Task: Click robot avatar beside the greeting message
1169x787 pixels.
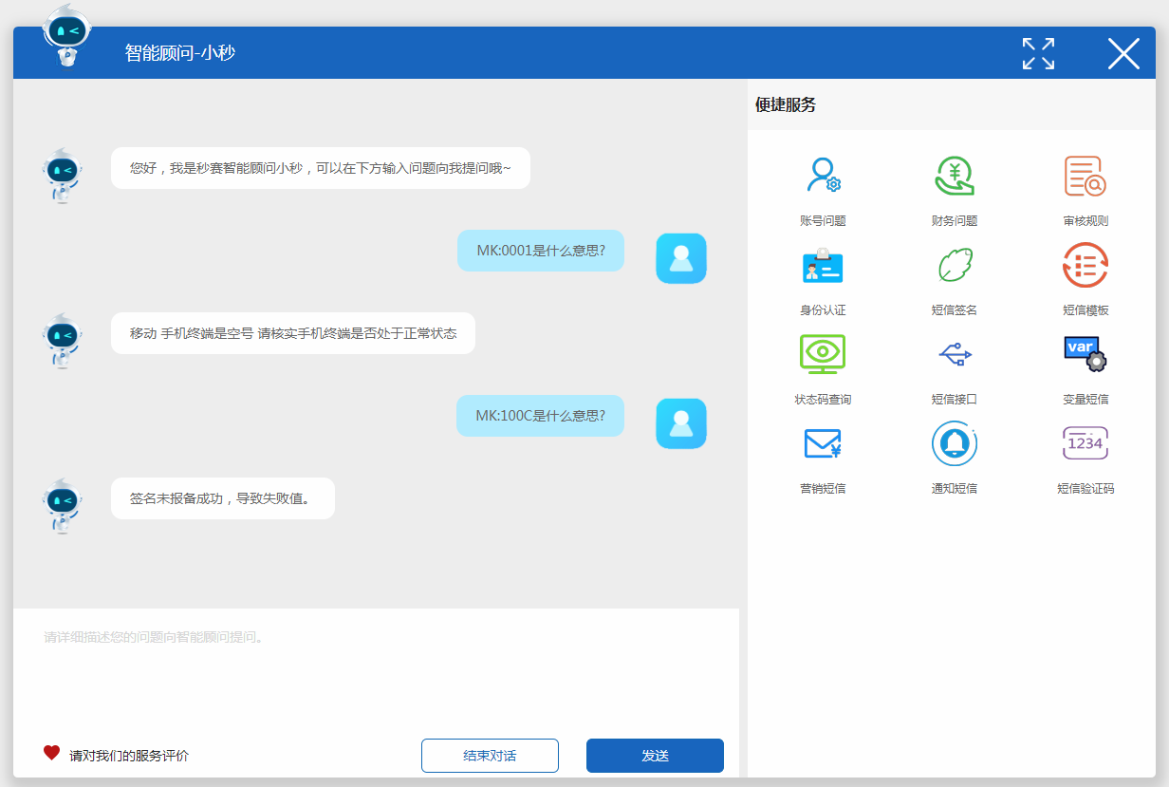Action: [x=62, y=176]
